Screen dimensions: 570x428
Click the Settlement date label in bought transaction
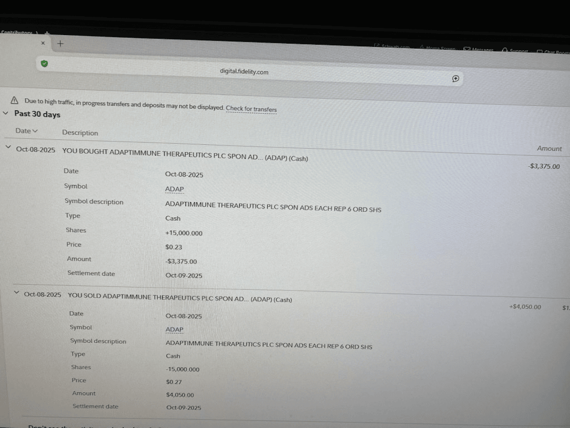coord(91,273)
